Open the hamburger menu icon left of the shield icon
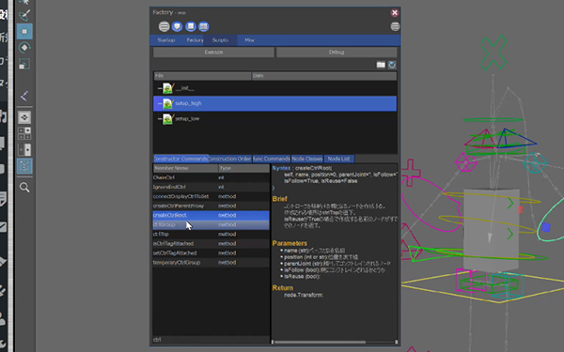The height and width of the screenshot is (352, 564). click(x=164, y=26)
